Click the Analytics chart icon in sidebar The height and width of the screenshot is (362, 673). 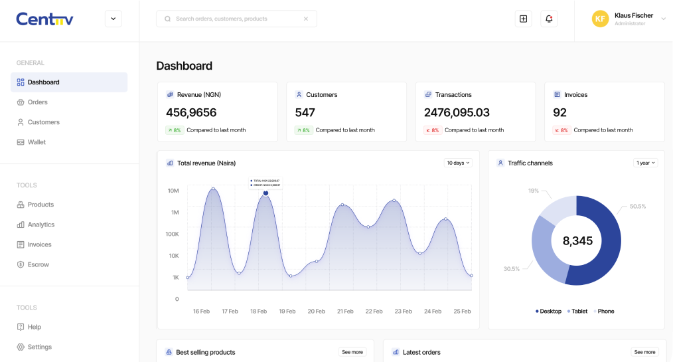point(21,225)
